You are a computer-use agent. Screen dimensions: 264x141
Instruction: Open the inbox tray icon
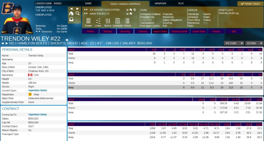pos(71,19)
